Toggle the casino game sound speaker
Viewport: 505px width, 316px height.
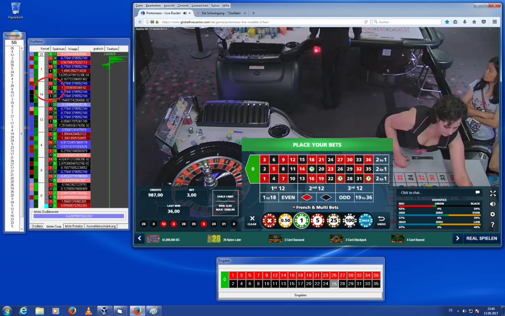point(493,204)
